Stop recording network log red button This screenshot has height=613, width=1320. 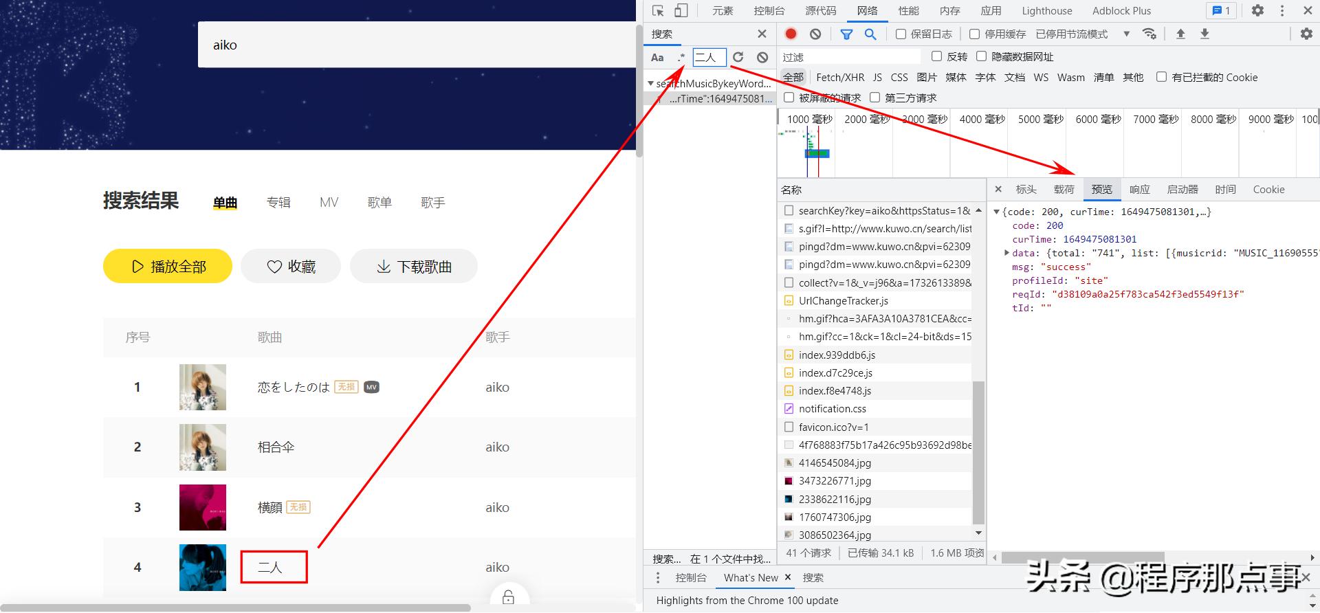click(791, 34)
